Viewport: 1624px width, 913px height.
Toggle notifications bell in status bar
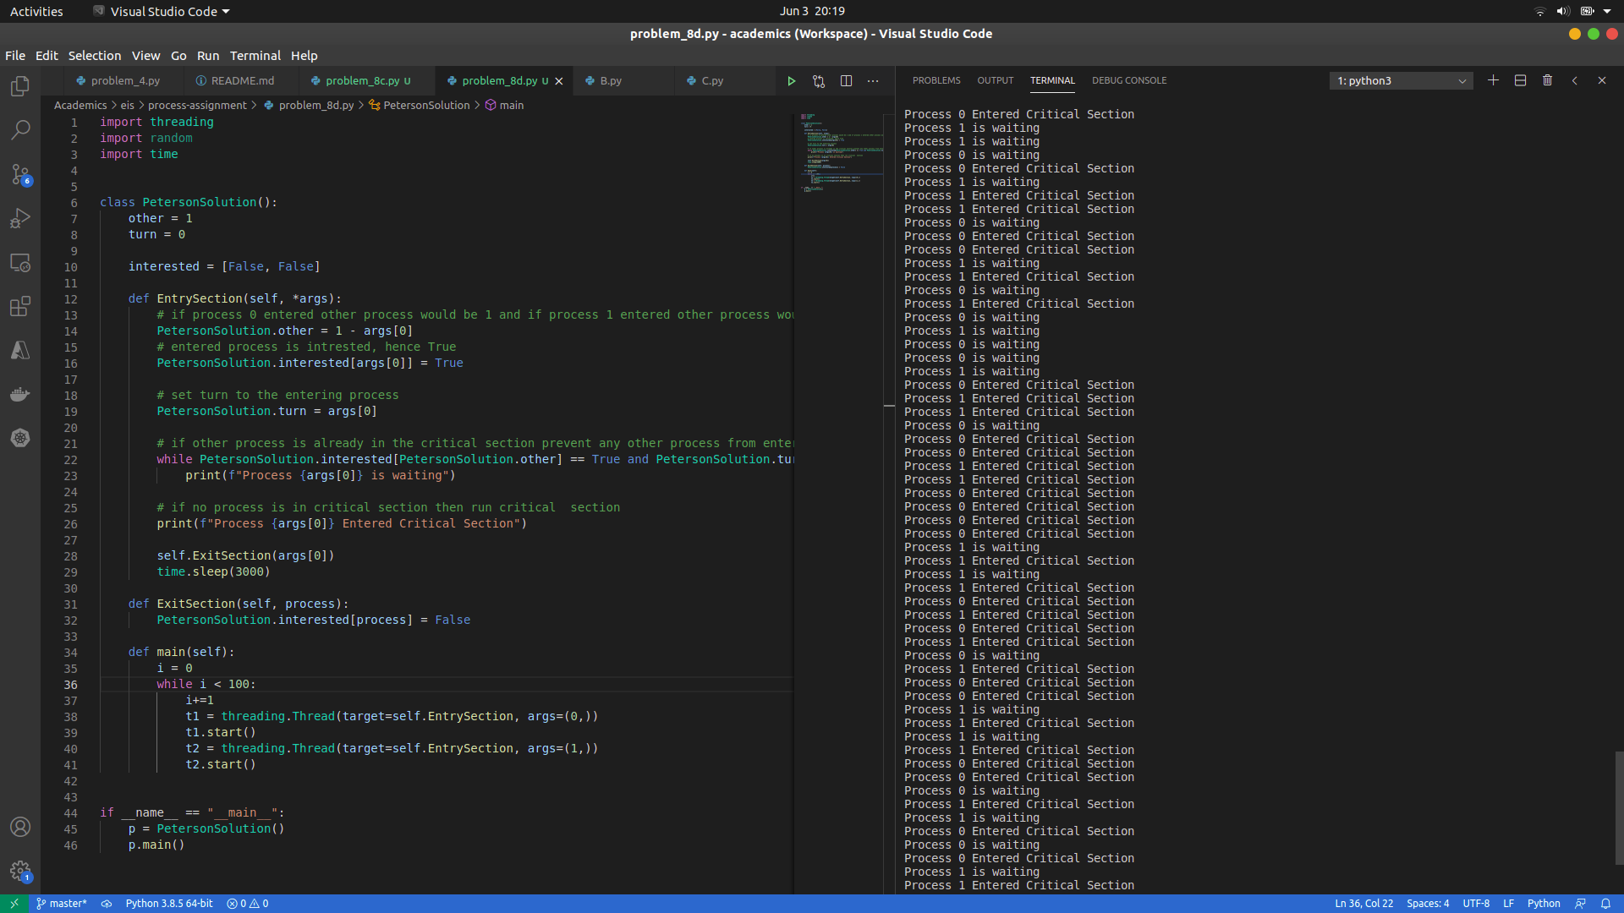[x=1605, y=903]
